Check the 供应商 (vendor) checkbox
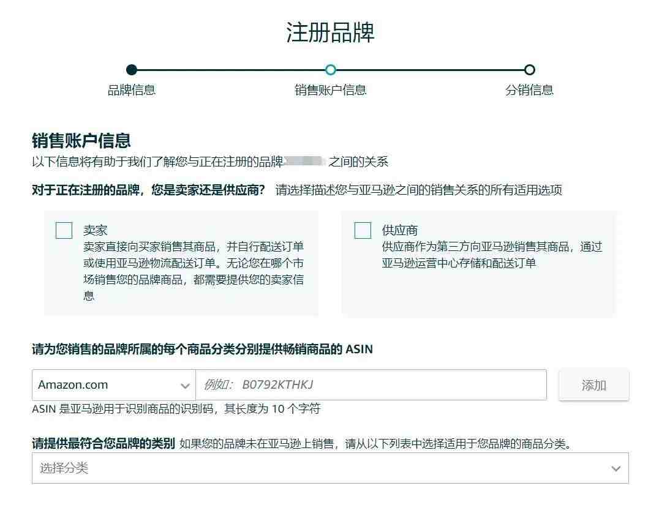Viewport: 651px width, 513px height. pos(363,230)
